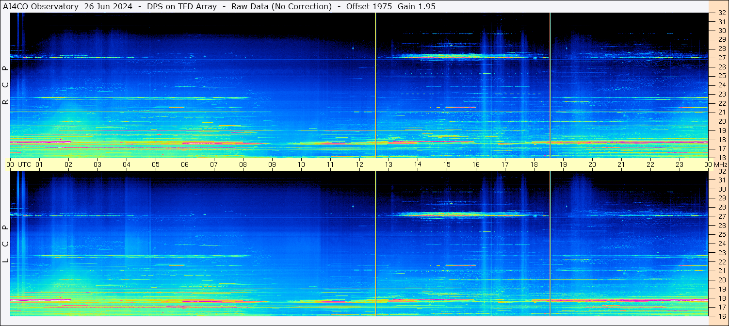Image resolution: width=729 pixels, height=326 pixels.
Task: Select hour 08 on the time axis
Action: coord(243,164)
